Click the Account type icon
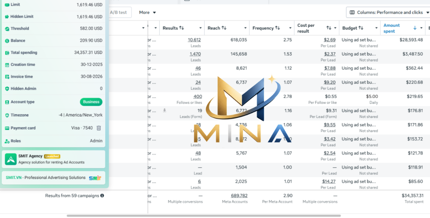Viewport: 430px width, 218px height. (x=7, y=102)
